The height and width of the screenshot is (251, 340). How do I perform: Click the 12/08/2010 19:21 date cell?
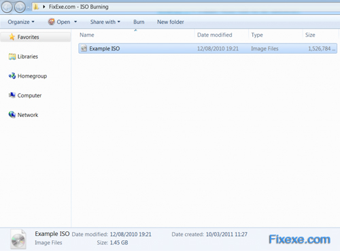click(x=218, y=48)
